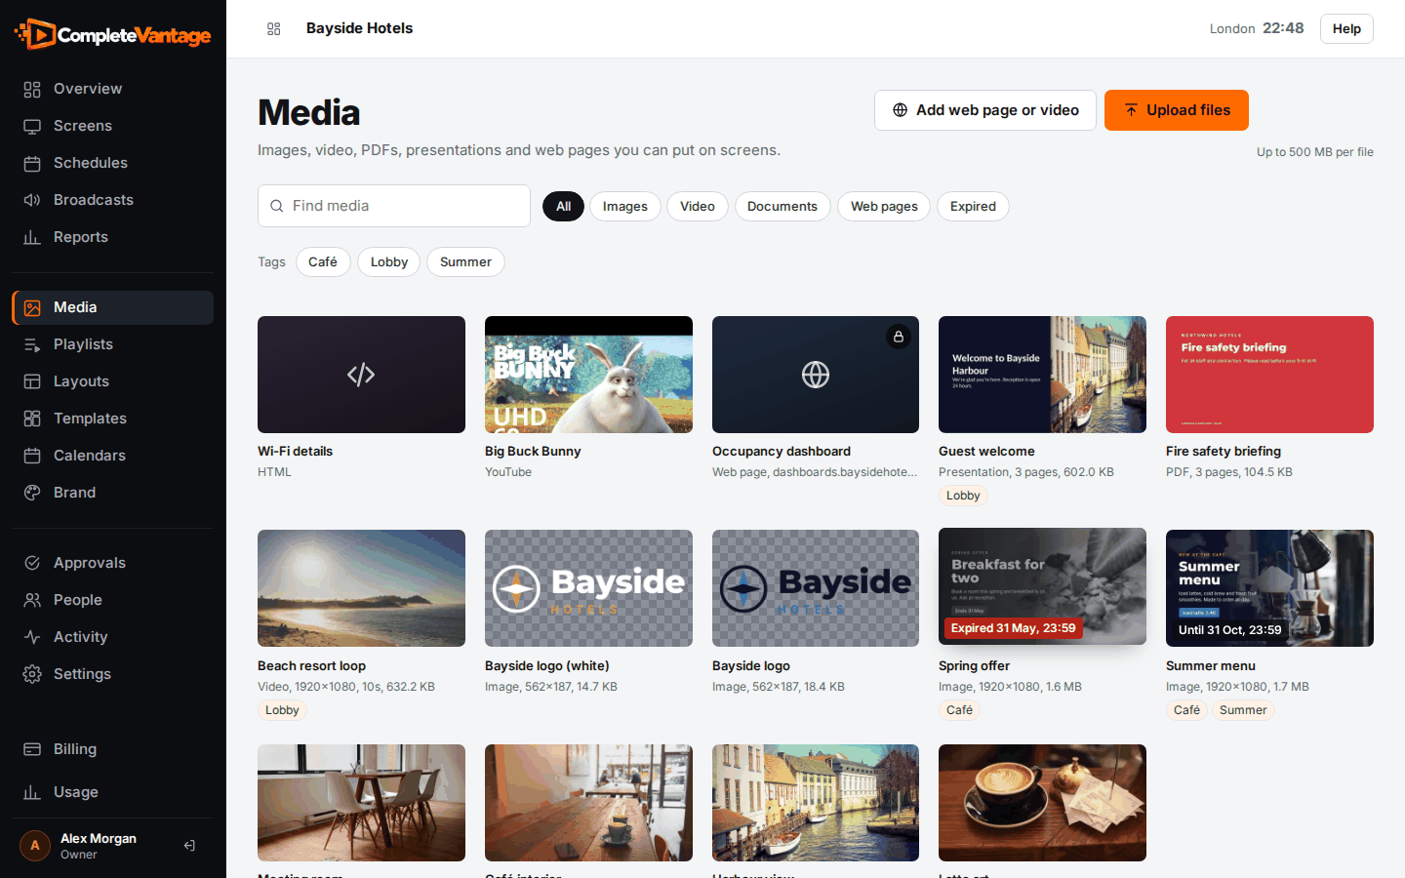Open Billing via its card icon

click(32, 749)
